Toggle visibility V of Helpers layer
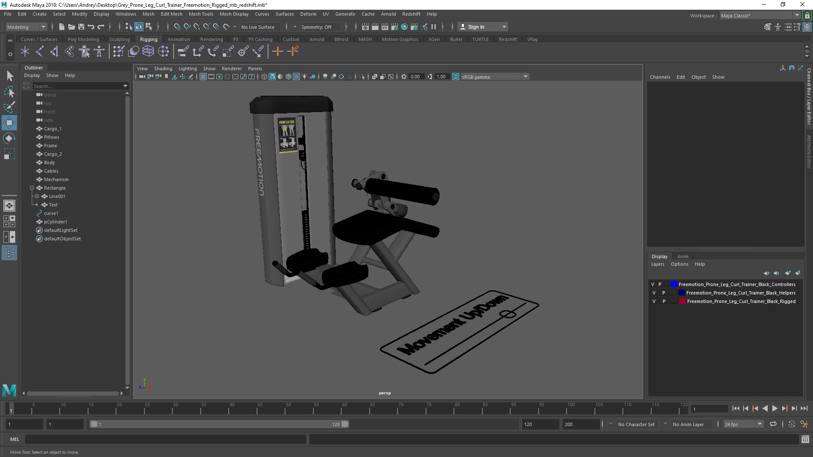 pyautogui.click(x=654, y=293)
